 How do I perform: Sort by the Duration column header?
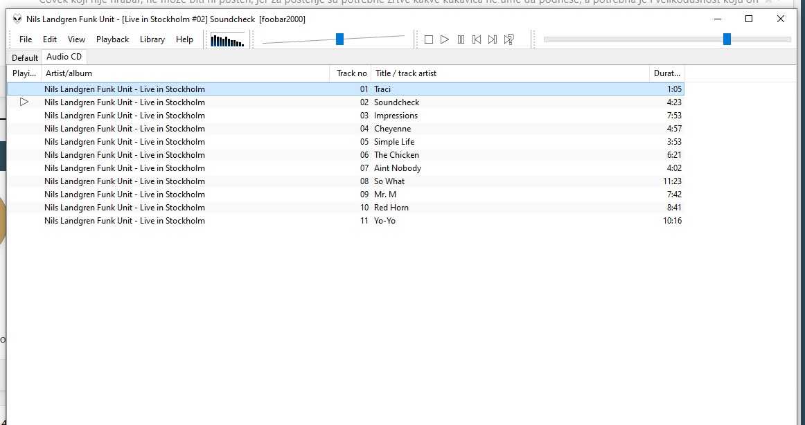click(x=667, y=73)
